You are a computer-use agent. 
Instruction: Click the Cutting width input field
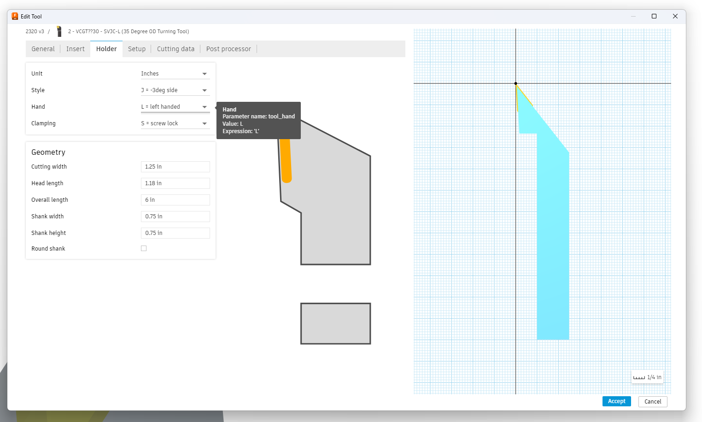click(175, 167)
